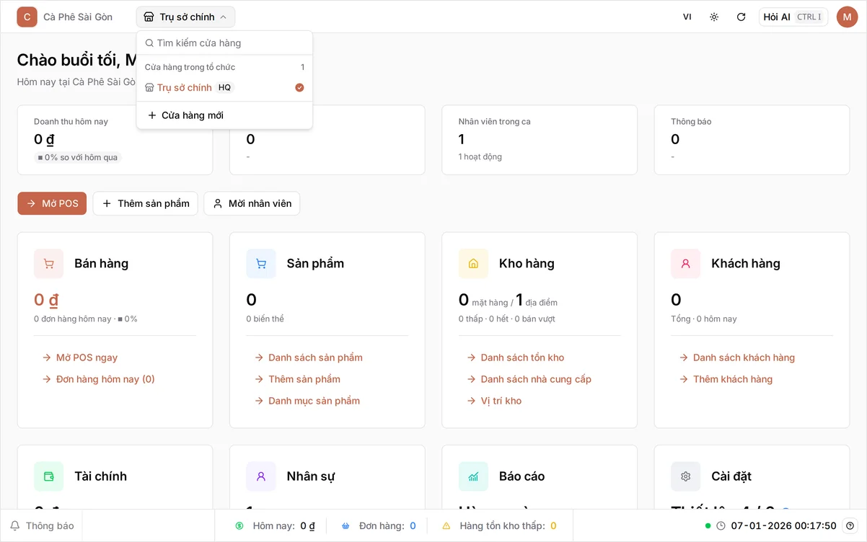The height and width of the screenshot is (542, 867).
Task: Click the Mở POS button
Action: point(52,203)
